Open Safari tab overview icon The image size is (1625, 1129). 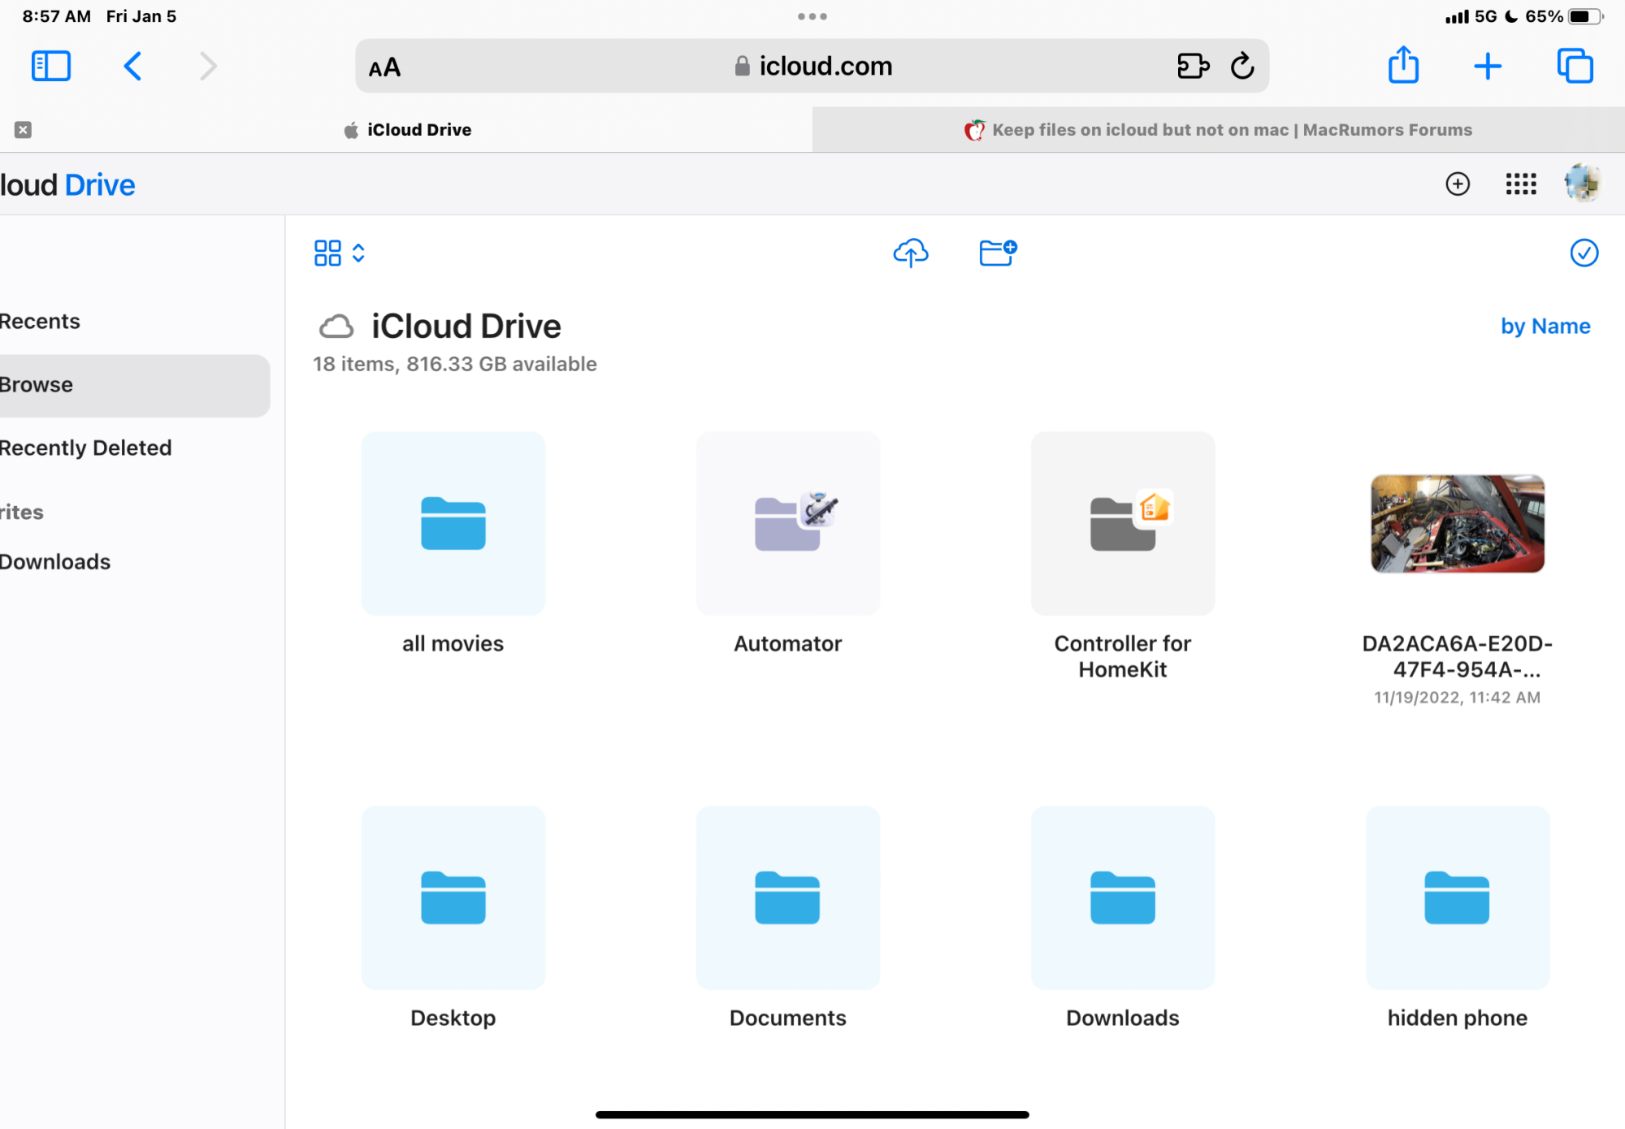click(x=1575, y=66)
